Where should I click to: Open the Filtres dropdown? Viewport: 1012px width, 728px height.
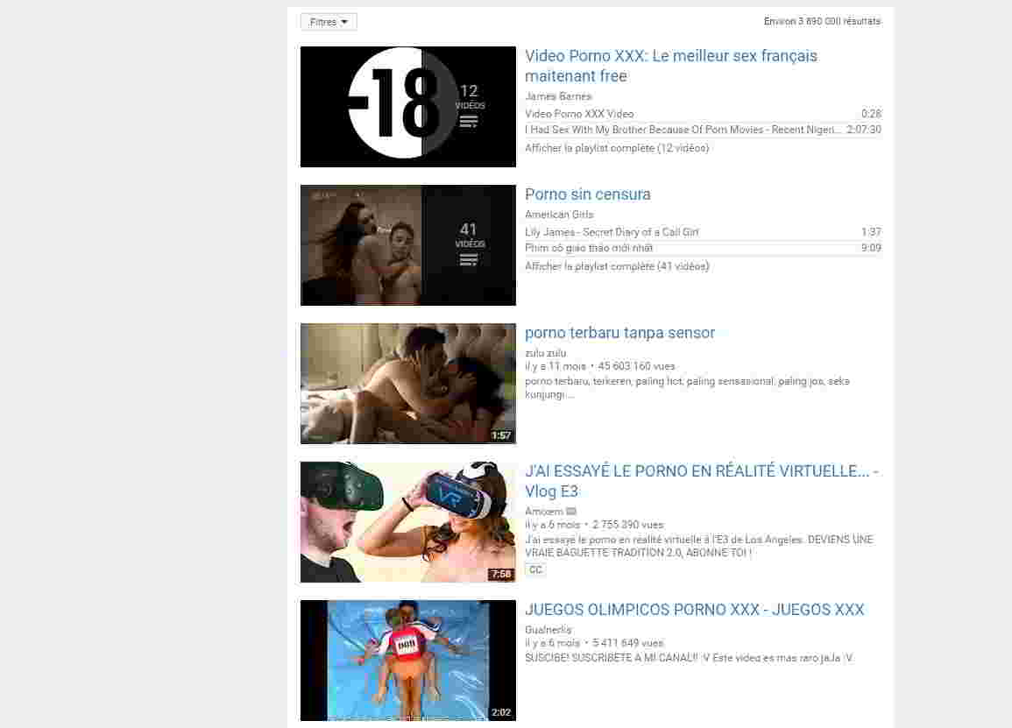tap(329, 22)
